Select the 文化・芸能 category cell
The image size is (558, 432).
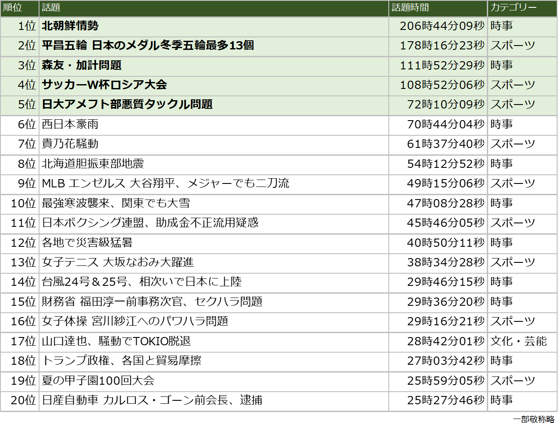(x=519, y=341)
